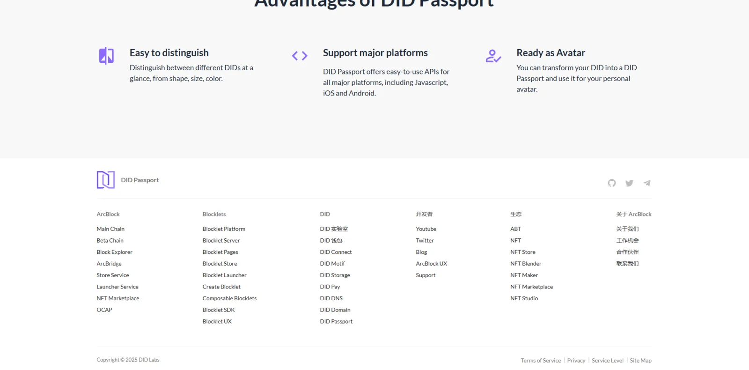Click DID Passport in the DID column
The height and width of the screenshot is (370, 749).
click(x=336, y=322)
